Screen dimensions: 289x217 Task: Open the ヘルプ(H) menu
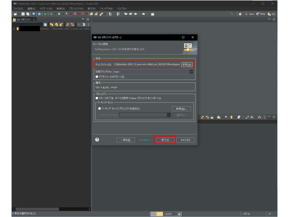[x=122, y=9]
